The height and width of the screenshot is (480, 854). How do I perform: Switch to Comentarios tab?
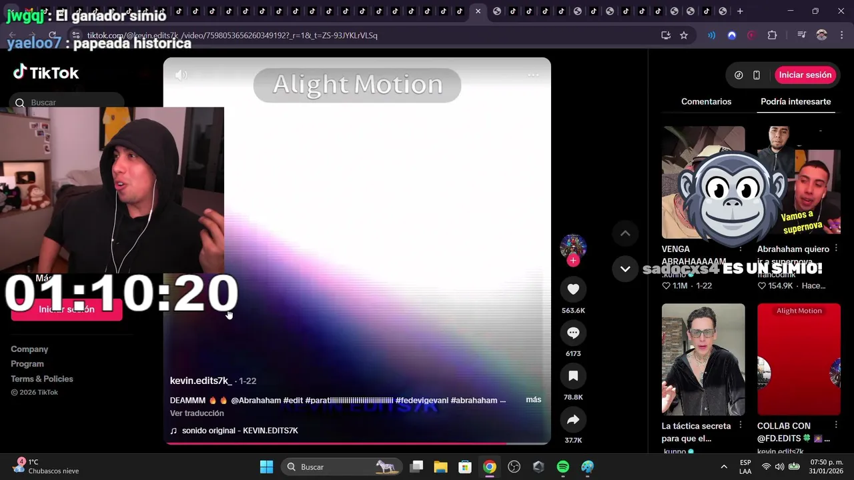[706, 102]
